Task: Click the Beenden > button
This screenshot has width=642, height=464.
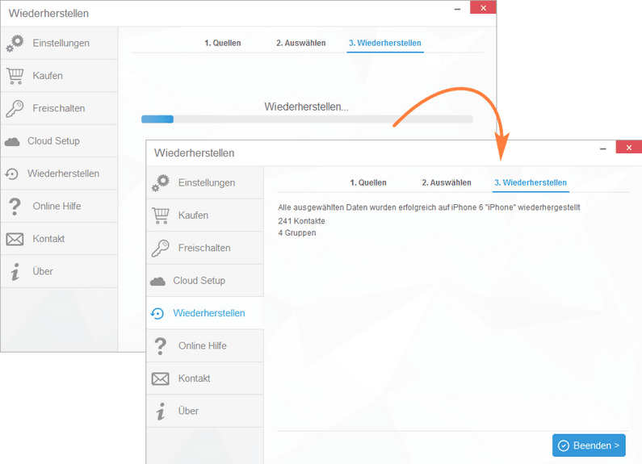Action: tap(589, 445)
